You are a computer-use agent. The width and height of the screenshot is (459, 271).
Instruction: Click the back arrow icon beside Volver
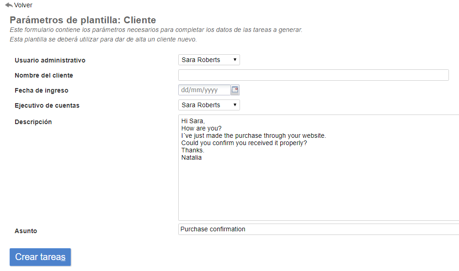[9, 5]
